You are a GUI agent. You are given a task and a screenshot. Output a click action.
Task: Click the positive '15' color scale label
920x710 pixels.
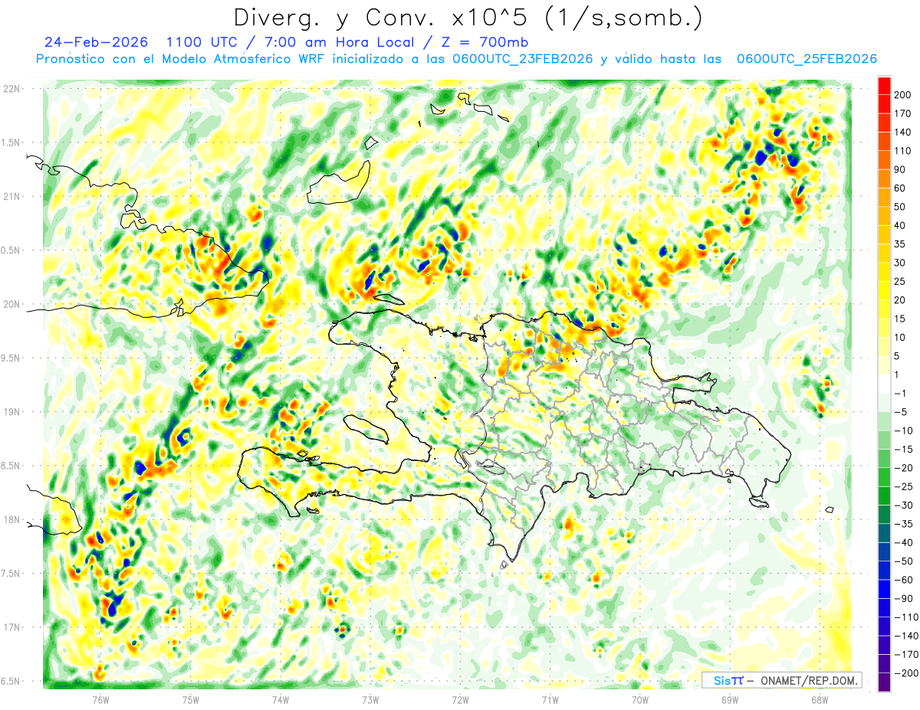(x=900, y=319)
